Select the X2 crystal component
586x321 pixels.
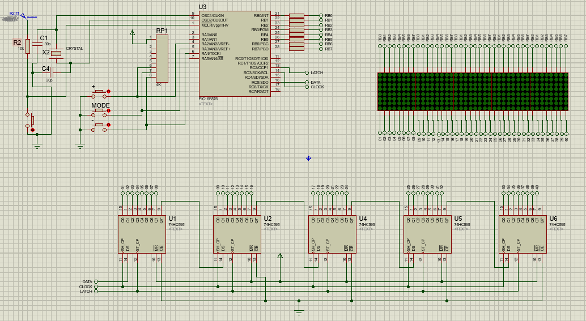click(56, 54)
